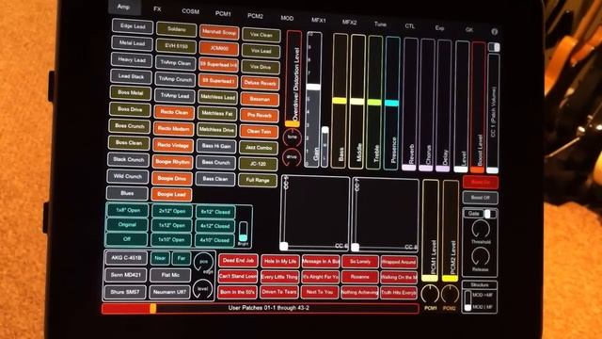602x339 pixels.
Task: Choose the Recto Modern amp
Action: tap(173, 129)
